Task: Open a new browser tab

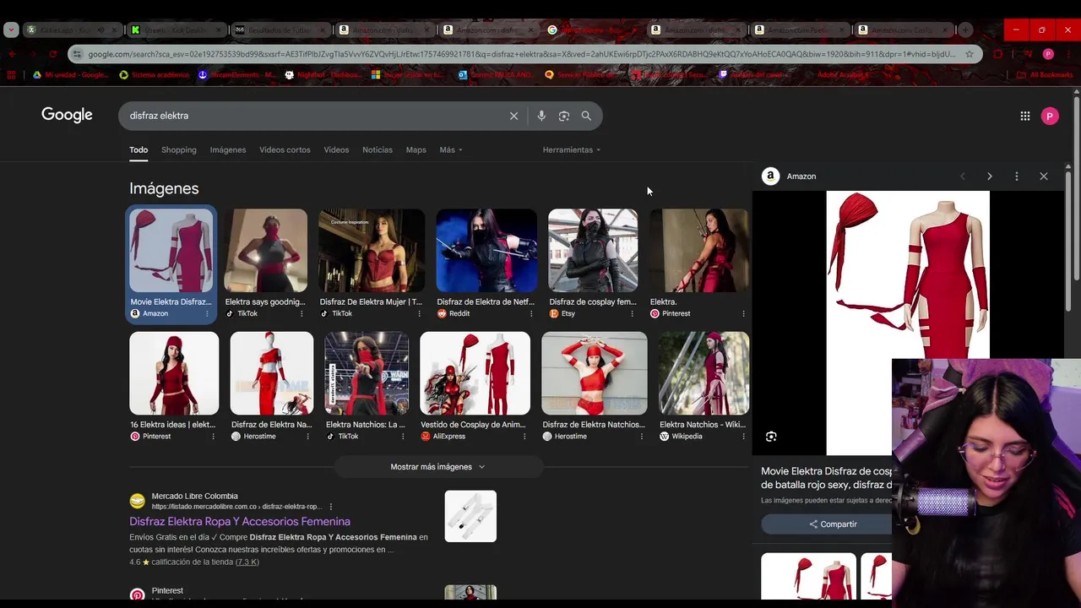Action: (x=965, y=30)
